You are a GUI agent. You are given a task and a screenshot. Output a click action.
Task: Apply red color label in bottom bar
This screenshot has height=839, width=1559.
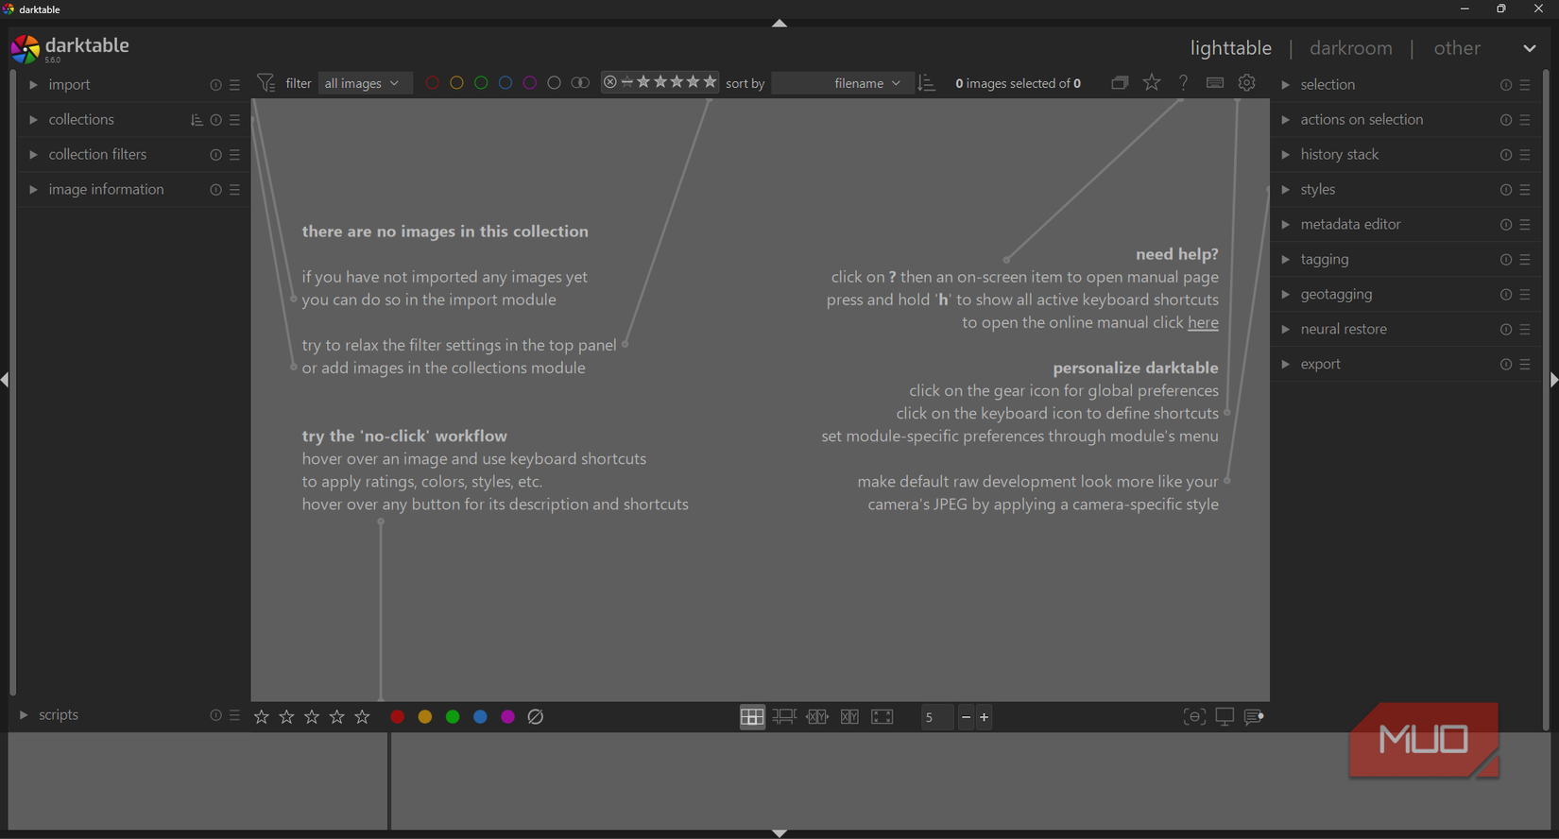pos(398,717)
